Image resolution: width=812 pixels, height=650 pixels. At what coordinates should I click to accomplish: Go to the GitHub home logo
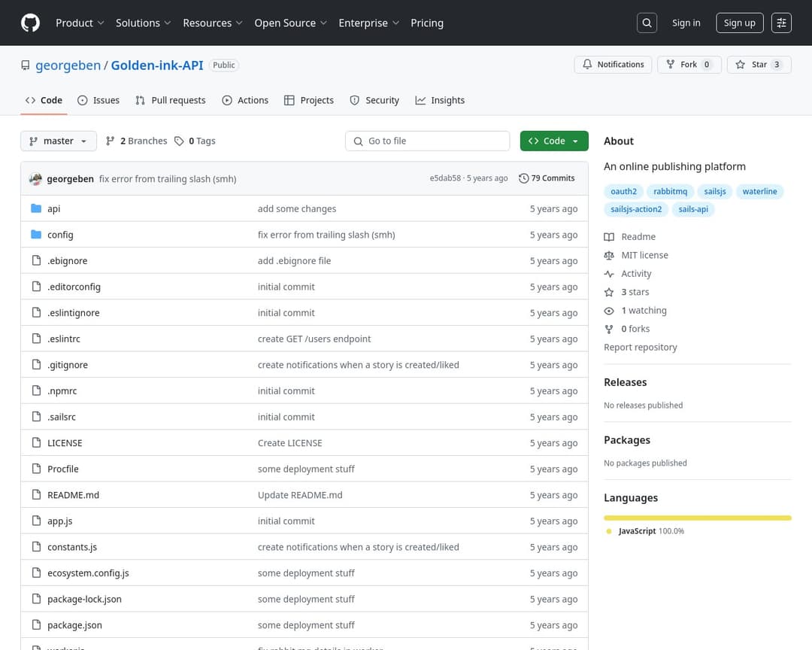click(30, 23)
